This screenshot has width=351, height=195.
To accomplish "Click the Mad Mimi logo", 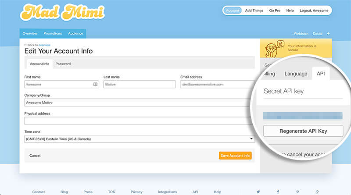I will pyautogui.click(x=62, y=12).
